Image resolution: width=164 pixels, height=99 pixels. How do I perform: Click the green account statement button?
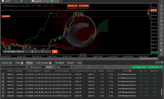[x=154, y=67]
